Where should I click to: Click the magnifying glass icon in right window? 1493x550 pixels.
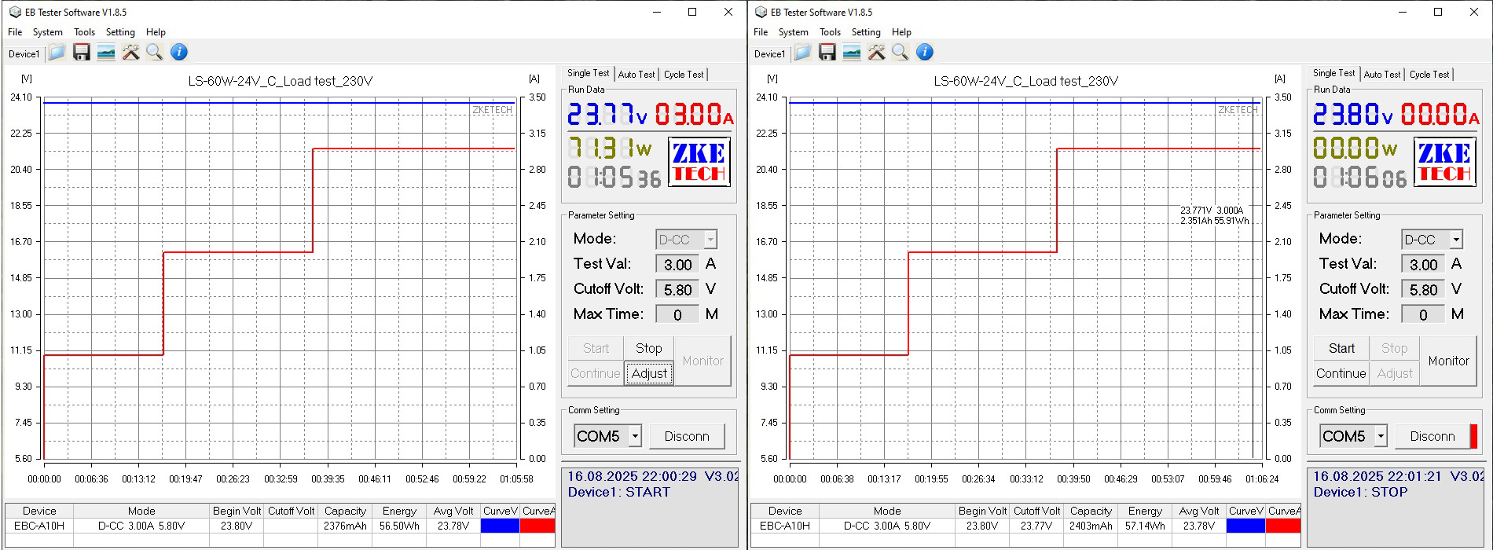click(x=901, y=53)
